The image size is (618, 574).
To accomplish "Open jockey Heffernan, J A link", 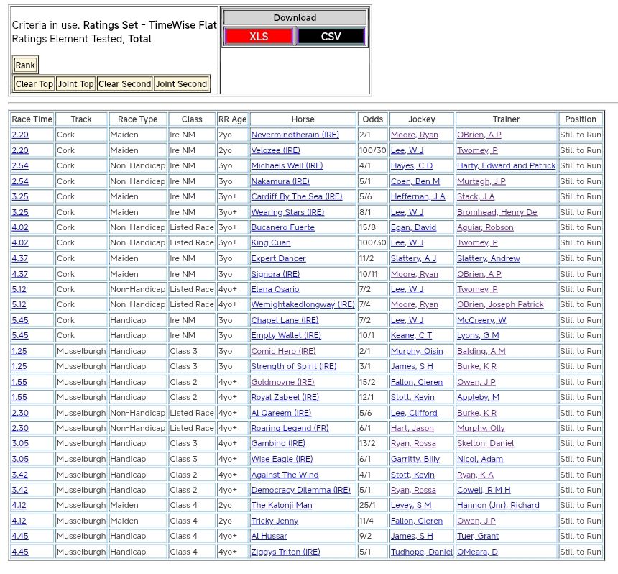I will (418, 196).
